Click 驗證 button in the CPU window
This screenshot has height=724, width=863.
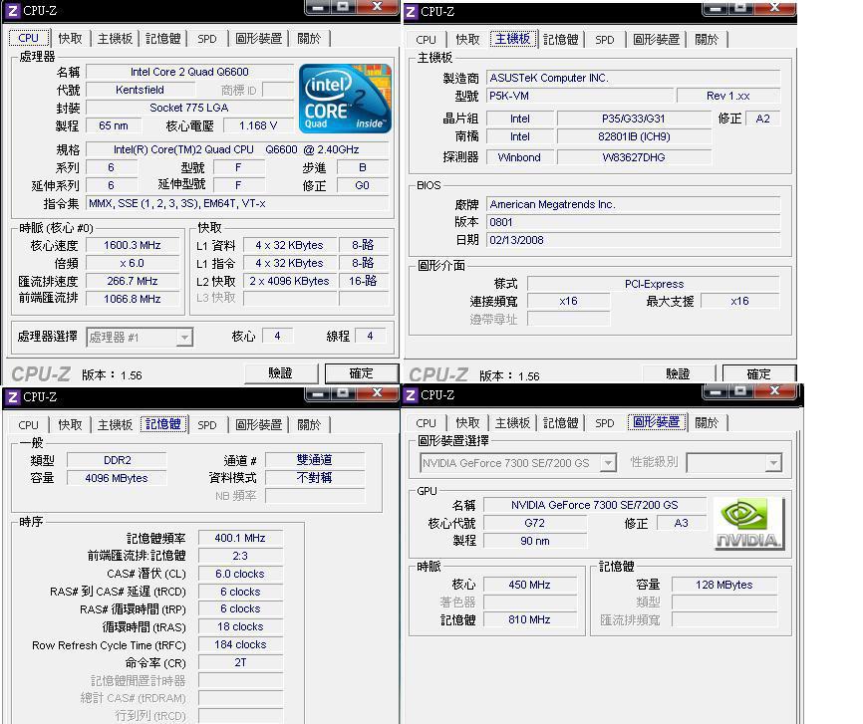coord(281,373)
